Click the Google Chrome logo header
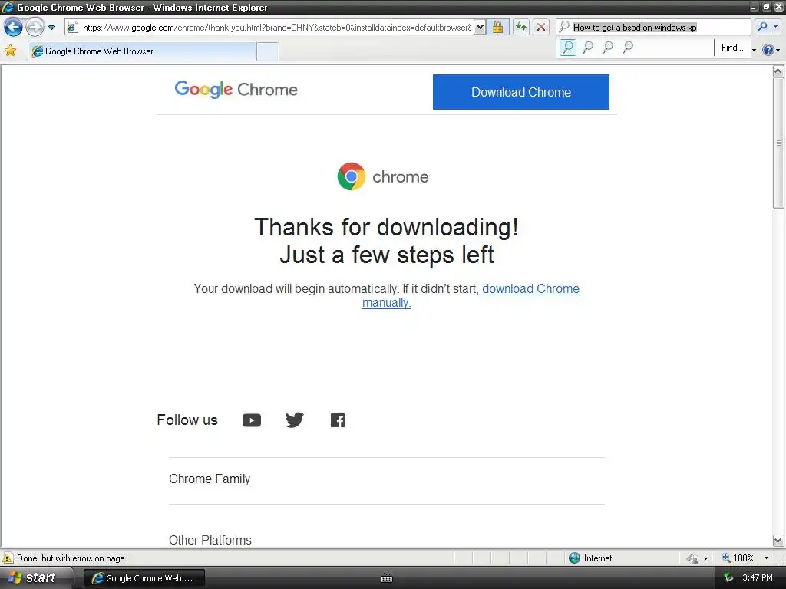This screenshot has width=786, height=589. click(236, 90)
